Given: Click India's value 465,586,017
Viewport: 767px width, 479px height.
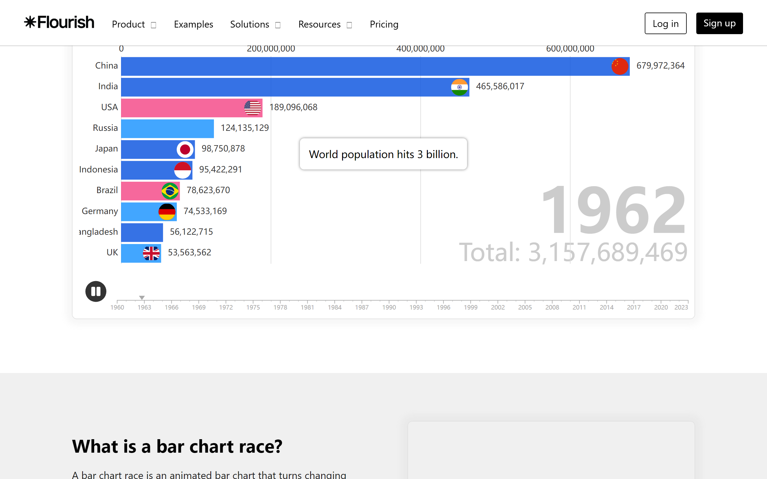Looking at the screenshot, I should [500, 86].
